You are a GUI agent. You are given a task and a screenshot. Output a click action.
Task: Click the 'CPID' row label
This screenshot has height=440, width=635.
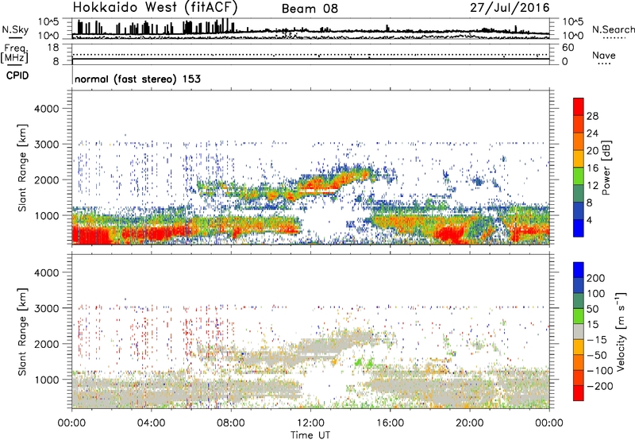point(17,75)
